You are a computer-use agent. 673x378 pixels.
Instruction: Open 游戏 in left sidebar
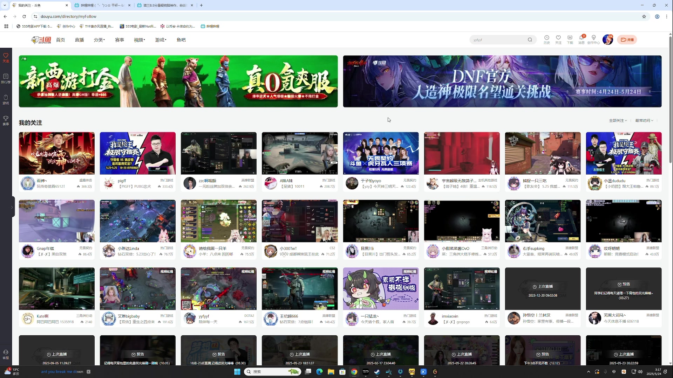tap(6, 100)
